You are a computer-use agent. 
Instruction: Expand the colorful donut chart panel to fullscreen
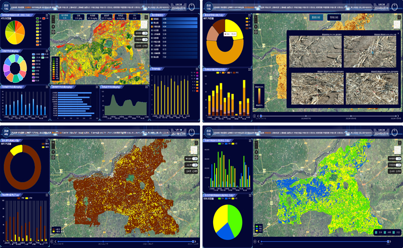click(47, 51)
